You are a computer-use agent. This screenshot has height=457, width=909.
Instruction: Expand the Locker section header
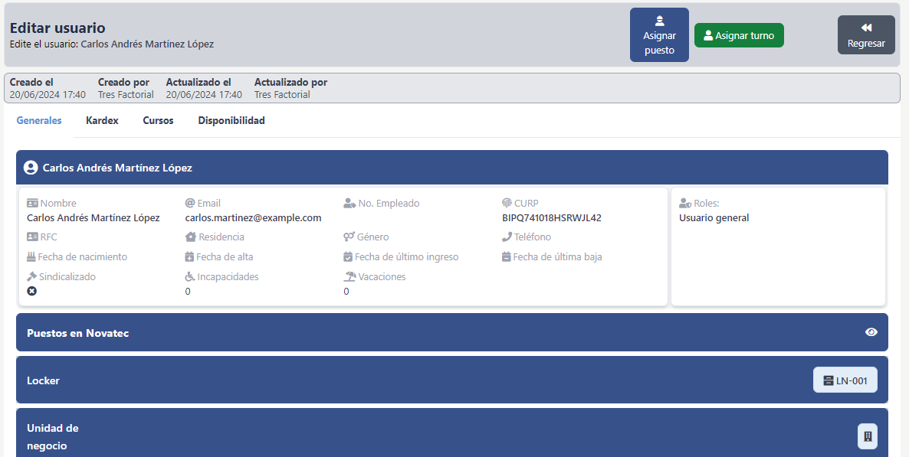pos(383,380)
